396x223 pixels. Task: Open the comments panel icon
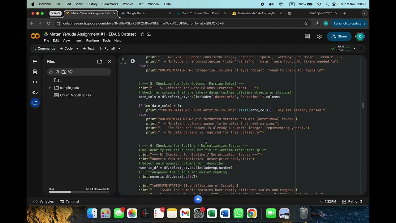(x=307, y=36)
